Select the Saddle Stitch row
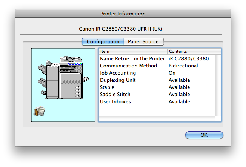Screen dimensions: 246x167 [x=157, y=95]
